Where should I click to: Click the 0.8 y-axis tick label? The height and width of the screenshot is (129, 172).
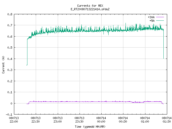point(10,14)
